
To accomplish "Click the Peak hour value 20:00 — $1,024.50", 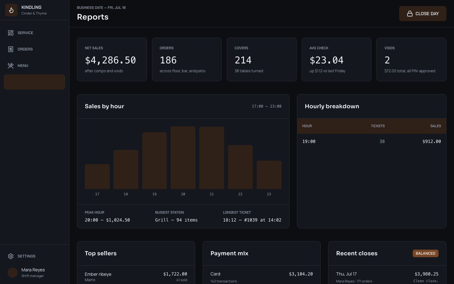I will click(107, 220).
